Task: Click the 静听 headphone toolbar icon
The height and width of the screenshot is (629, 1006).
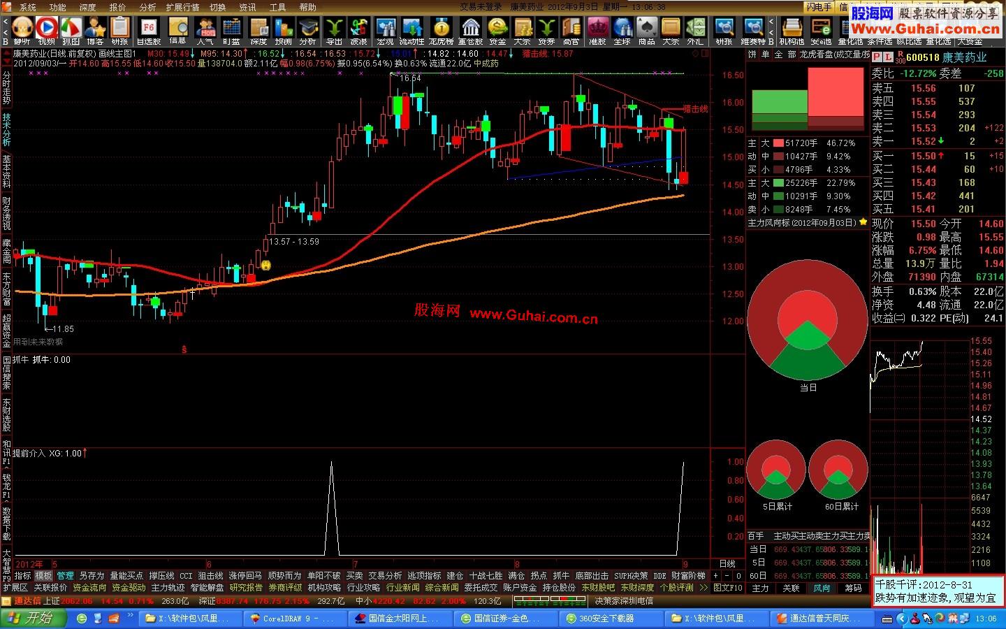Action: (x=22, y=30)
